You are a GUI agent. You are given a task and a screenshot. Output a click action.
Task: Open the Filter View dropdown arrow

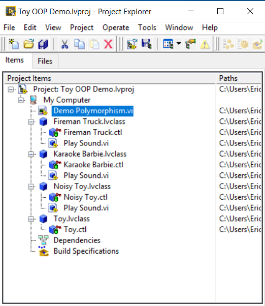tap(179, 44)
